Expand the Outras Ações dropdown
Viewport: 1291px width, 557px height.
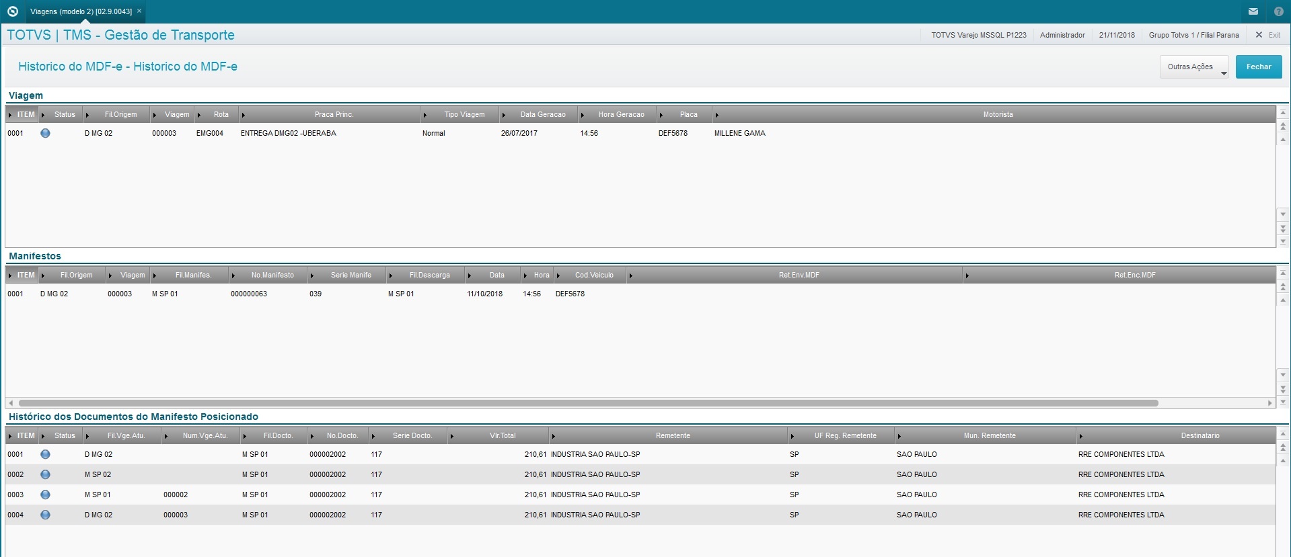(x=1193, y=67)
